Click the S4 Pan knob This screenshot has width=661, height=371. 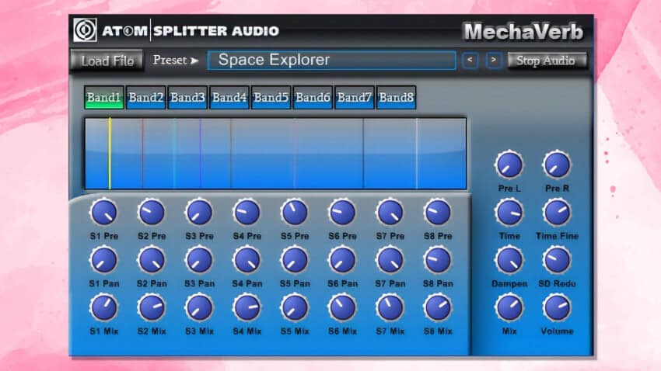pyautogui.click(x=247, y=260)
